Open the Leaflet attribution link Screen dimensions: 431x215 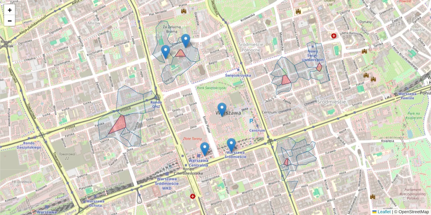point(384,212)
